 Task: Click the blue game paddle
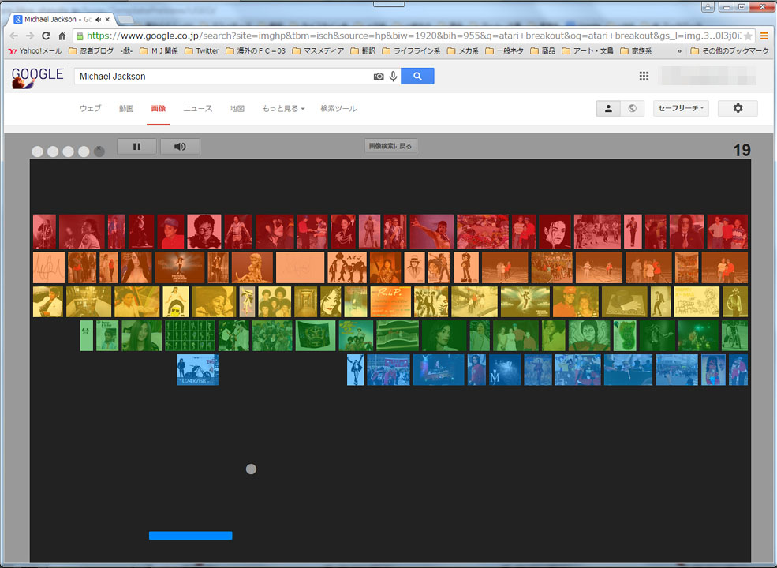point(191,536)
